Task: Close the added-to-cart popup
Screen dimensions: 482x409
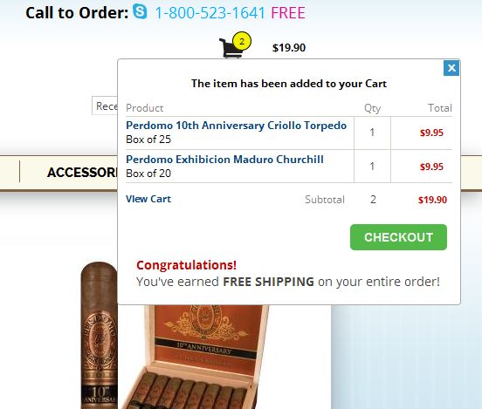Action: click(x=451, y=68)
